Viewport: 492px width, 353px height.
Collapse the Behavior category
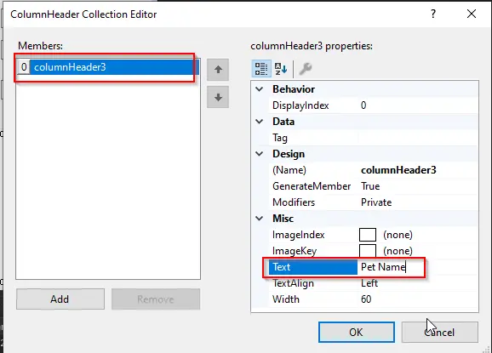tap(260, 89)
